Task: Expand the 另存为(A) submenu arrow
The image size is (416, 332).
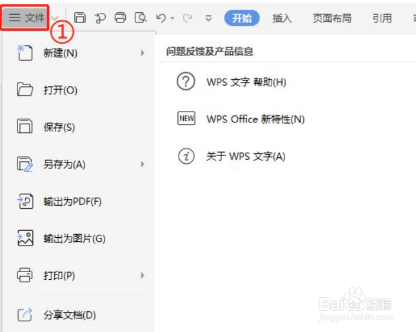Action: click(x=143, y=164)
